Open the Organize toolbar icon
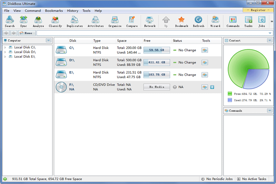This screenshot has width=276, height=184. pos(115,21)
